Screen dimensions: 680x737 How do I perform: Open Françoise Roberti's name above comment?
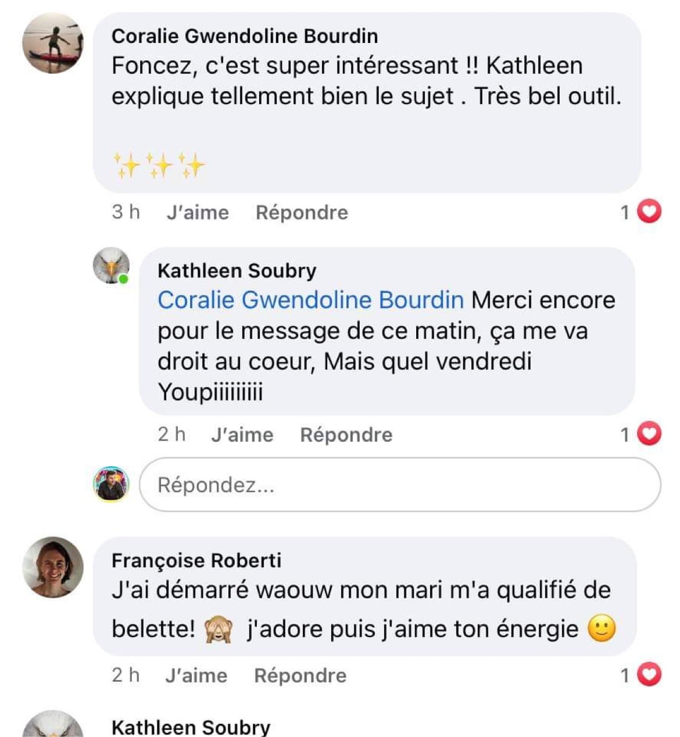pyautogui.click(x=196, y=560)
